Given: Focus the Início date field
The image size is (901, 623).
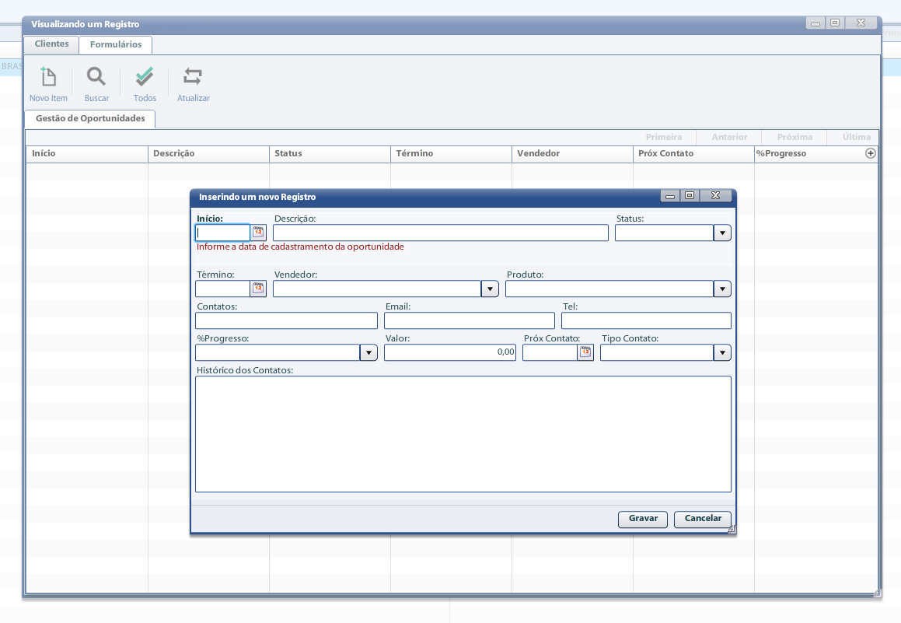Looking at the screenshot, I should click(223, 233).
